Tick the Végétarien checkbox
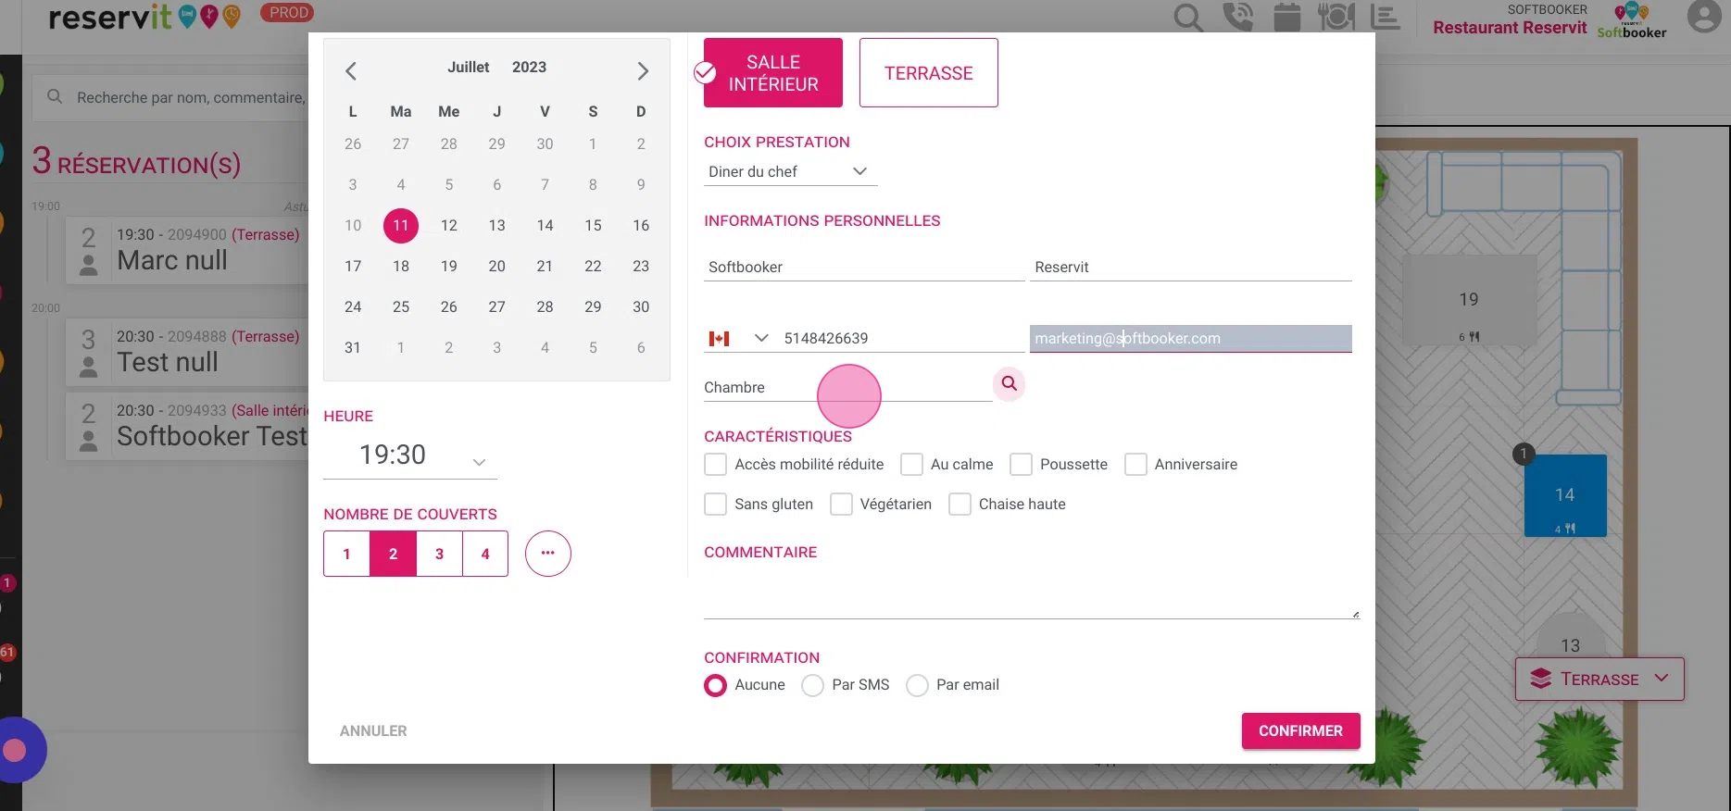 click(x=841, y=505)
